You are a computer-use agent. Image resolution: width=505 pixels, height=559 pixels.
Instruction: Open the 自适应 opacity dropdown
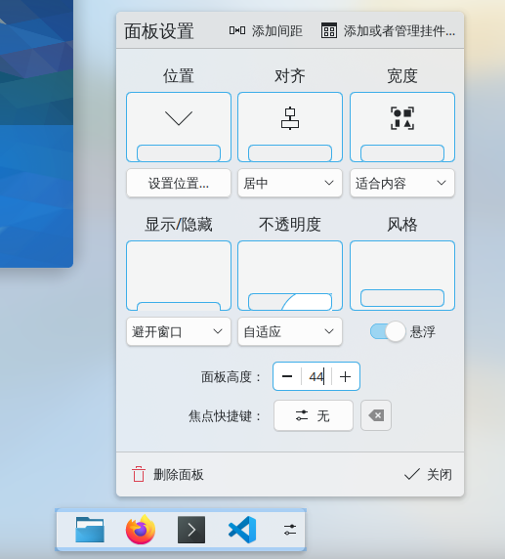[x=290, y=331]
